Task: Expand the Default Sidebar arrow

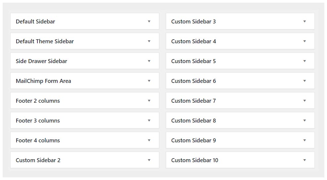Action: [x=149, y=21]
